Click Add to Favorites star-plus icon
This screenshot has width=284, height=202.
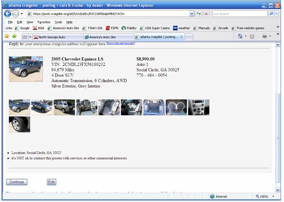(x=15, y=37)
